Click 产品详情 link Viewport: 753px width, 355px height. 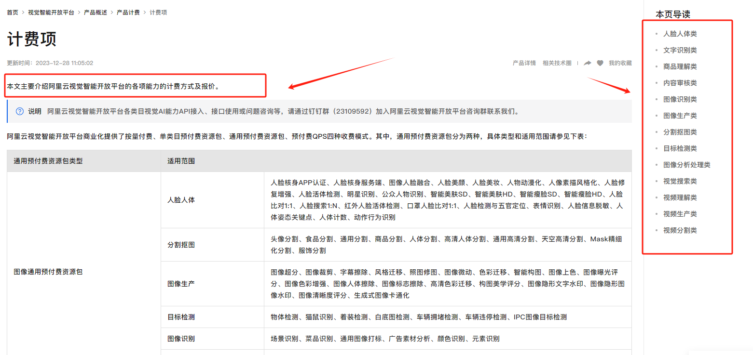tap(524, 63)
